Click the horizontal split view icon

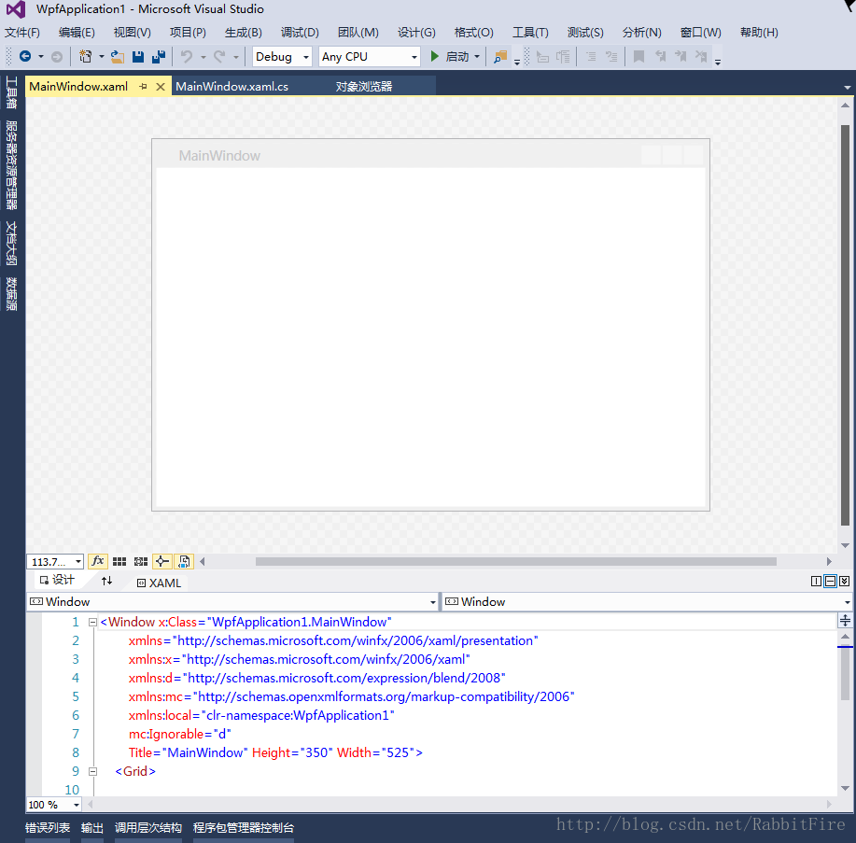coord(831,581)
